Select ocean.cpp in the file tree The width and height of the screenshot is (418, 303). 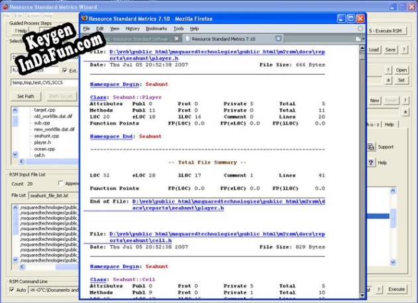[44, 149]
